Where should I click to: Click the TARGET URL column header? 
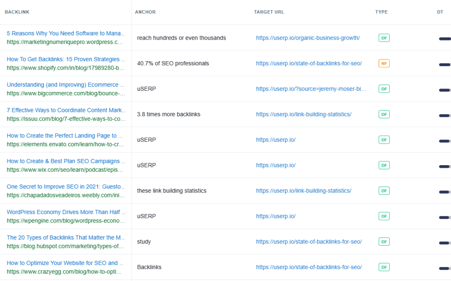coord(269,12)
